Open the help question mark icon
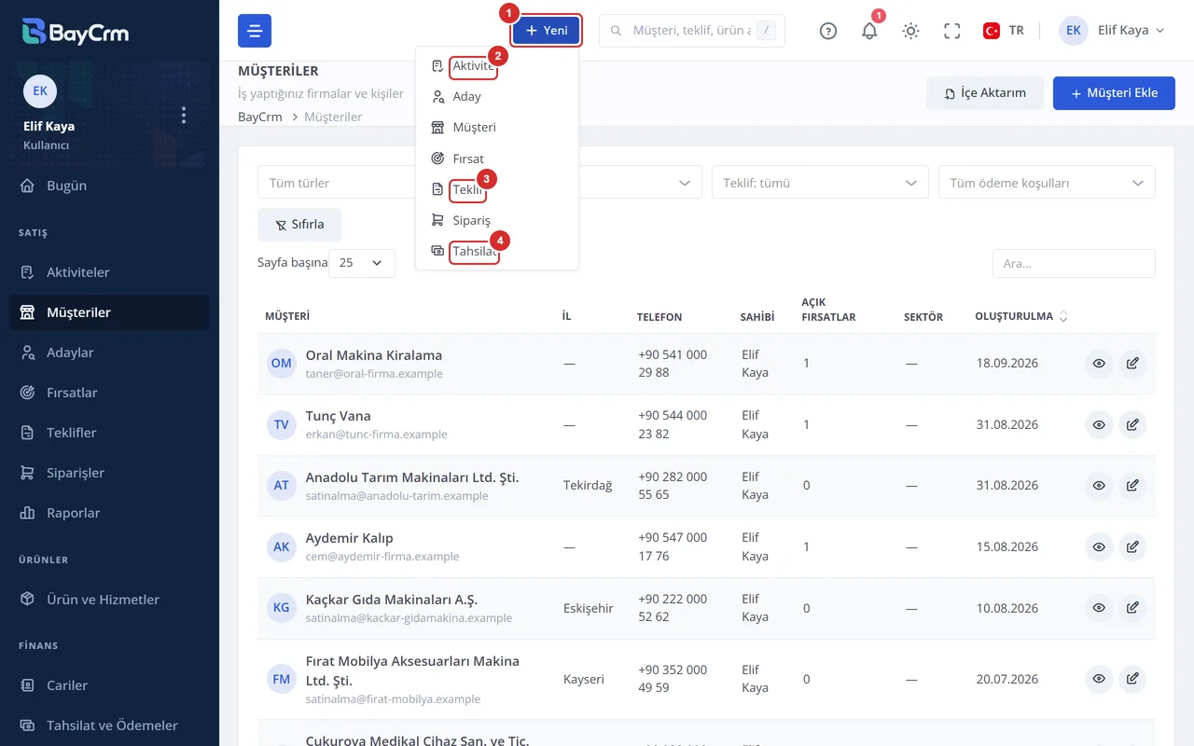1194x746 pixels. coord(828,31)
